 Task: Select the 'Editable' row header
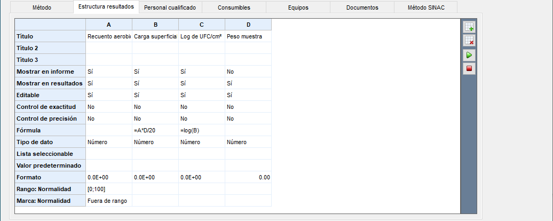50,95
